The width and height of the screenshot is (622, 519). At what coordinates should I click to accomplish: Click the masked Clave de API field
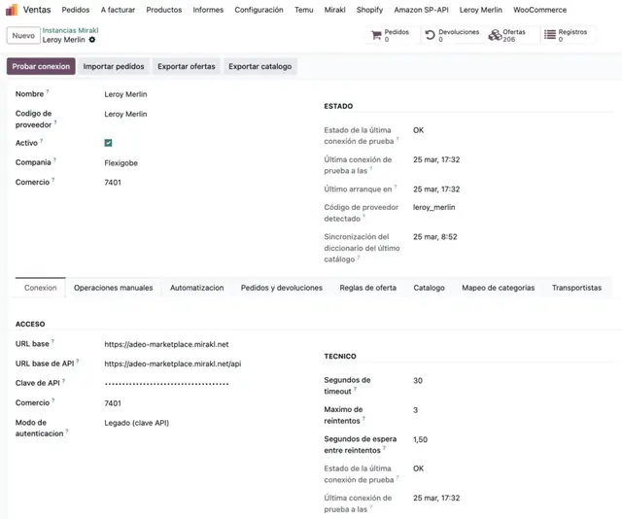click(166, 384)
